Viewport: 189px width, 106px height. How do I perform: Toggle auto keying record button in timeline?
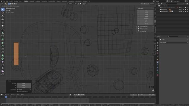[x=70, y=95]
